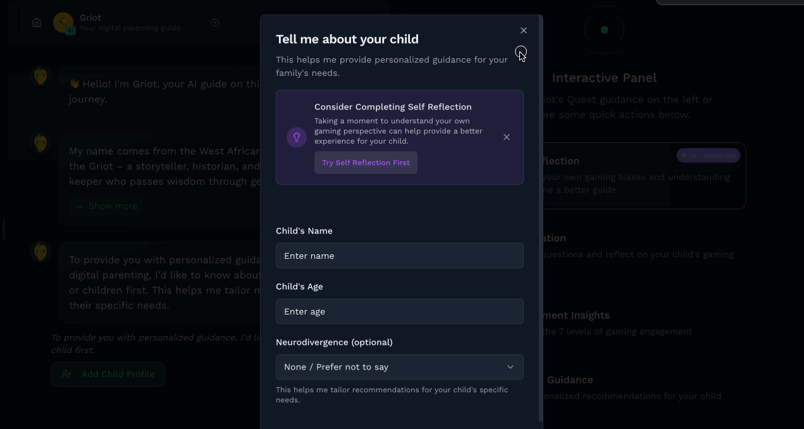The height and width of the screenshot is (429, 804).
Task: Click the Griot avatar beside the Hello message
Action: 40,77
